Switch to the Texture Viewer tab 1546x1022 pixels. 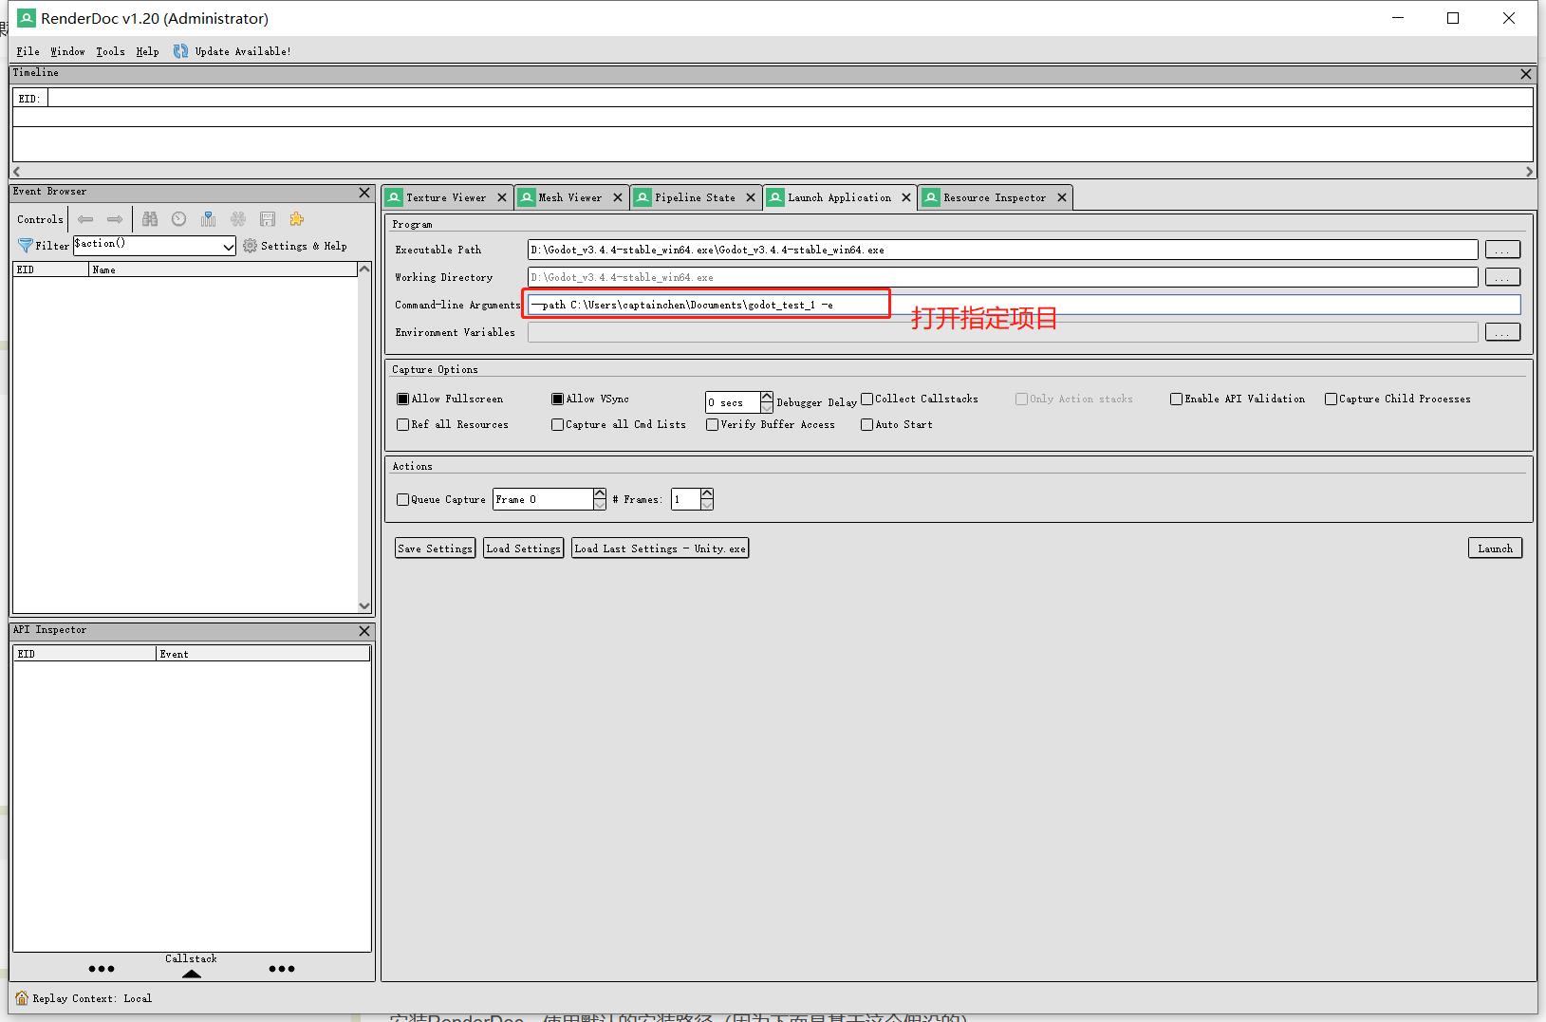pos(446,197)
